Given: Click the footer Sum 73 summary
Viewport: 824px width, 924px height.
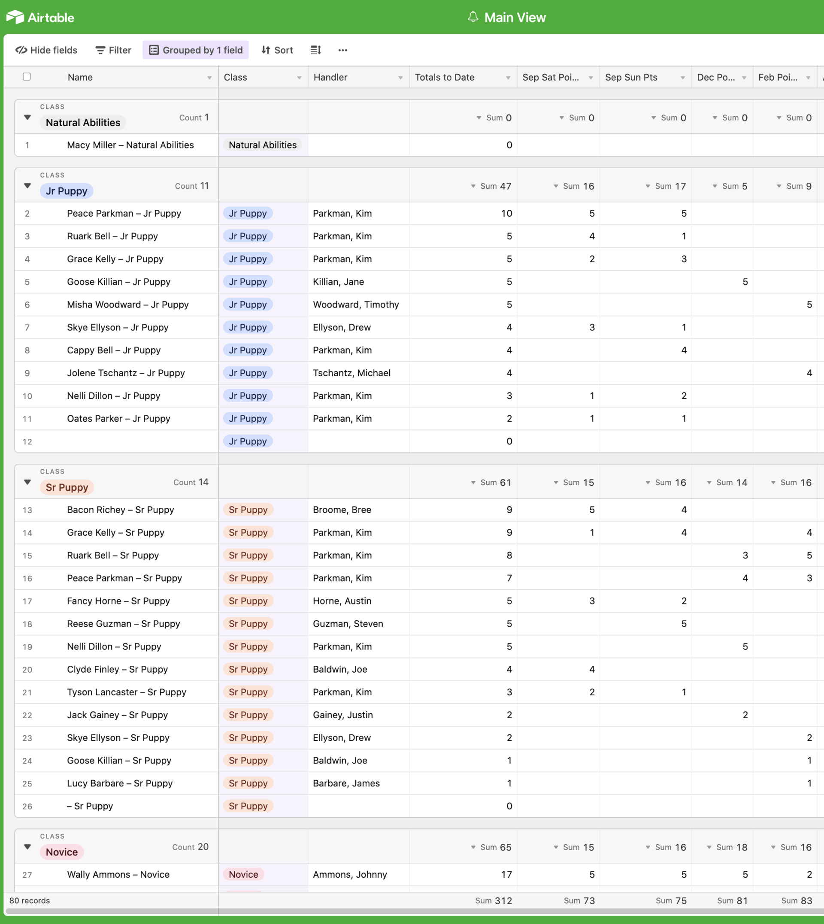Looking at the screenshot, I should coord(579,900).
